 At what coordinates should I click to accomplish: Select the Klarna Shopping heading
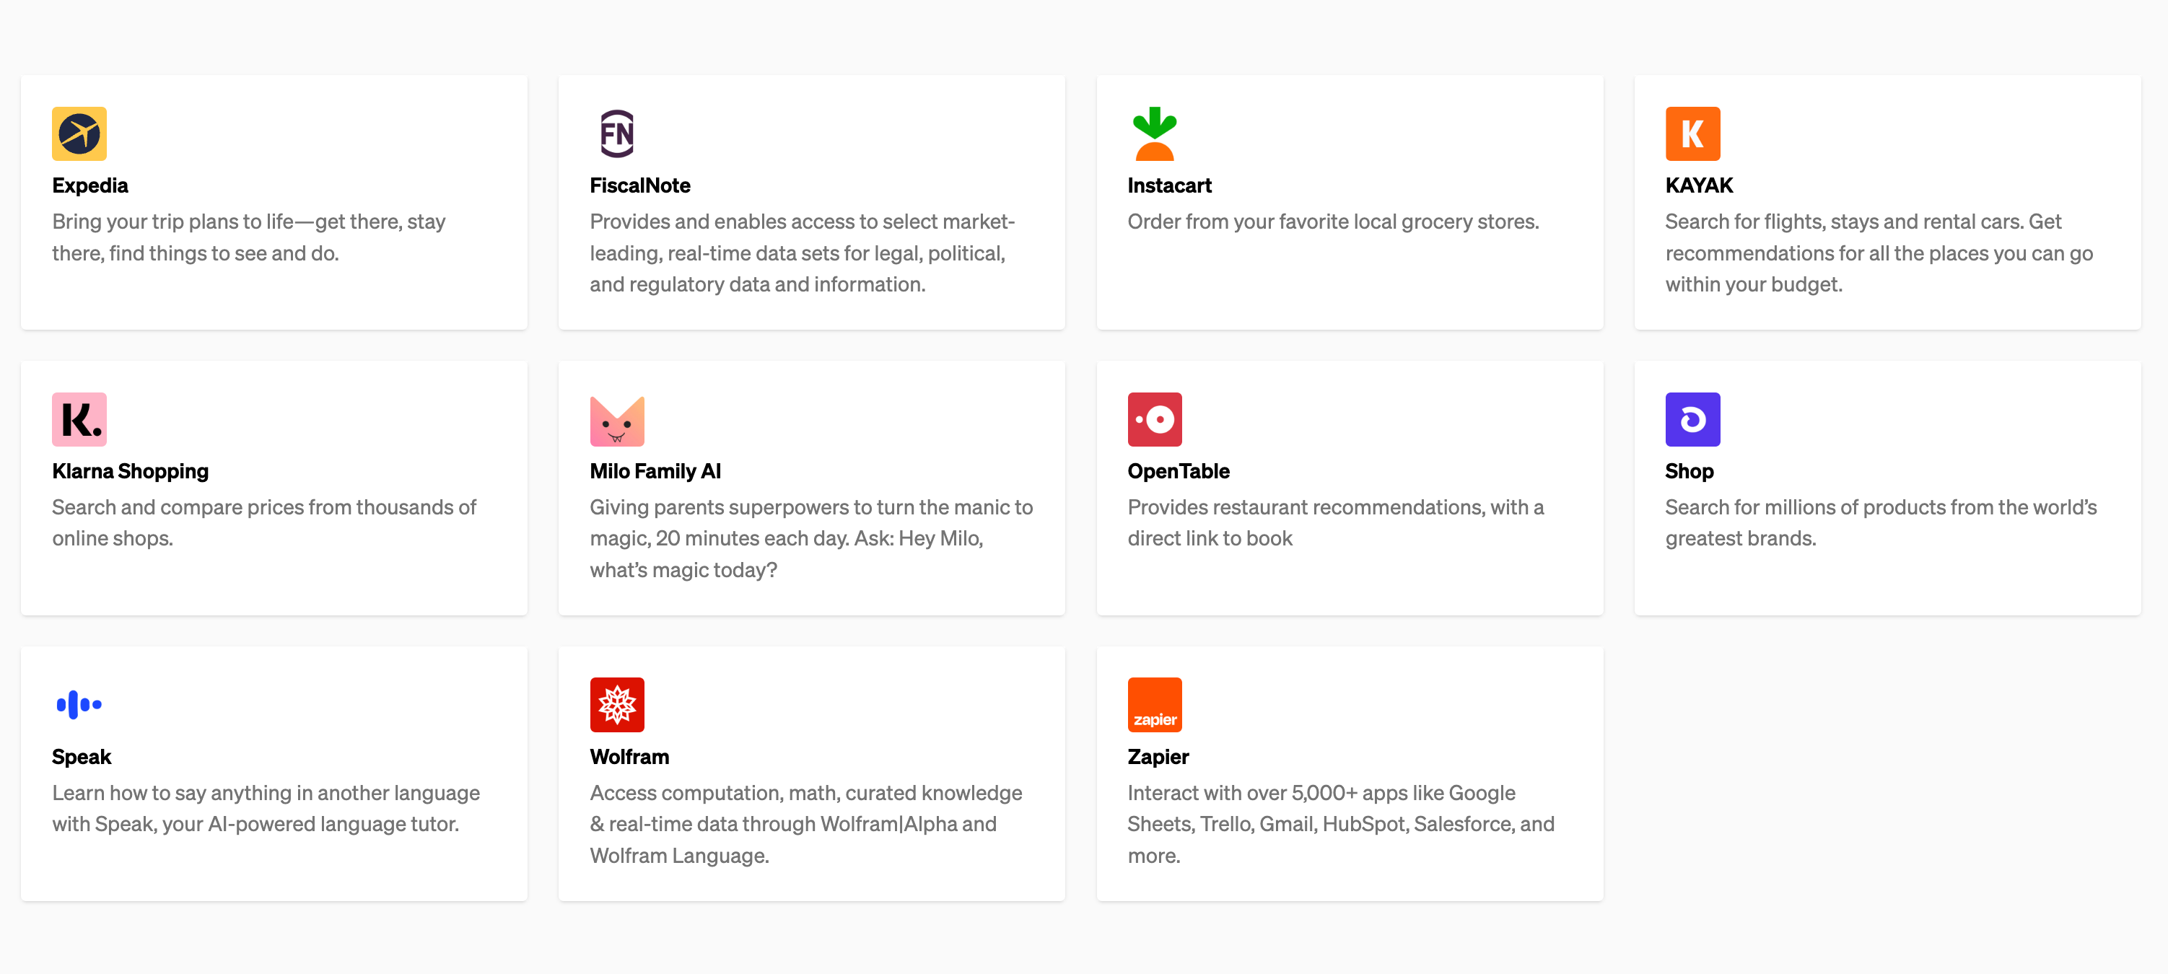click(131, 471)
